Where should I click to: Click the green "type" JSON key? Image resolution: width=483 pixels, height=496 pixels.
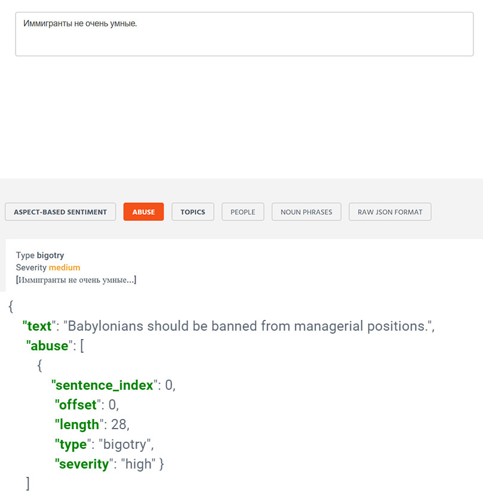73,445
